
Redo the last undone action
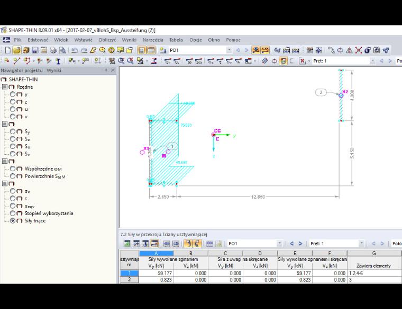84,50
